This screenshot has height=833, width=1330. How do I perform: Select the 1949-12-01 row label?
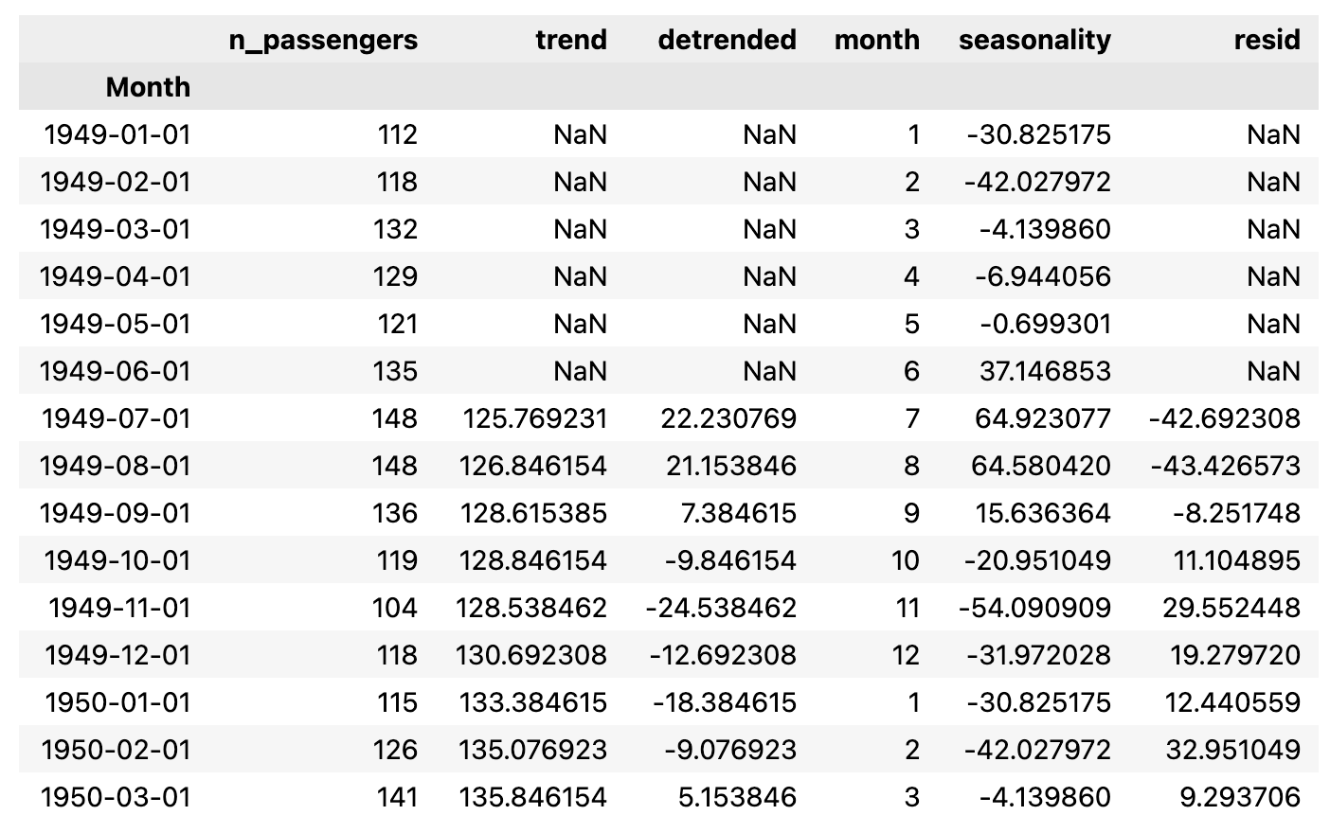[x=117, y=655]
